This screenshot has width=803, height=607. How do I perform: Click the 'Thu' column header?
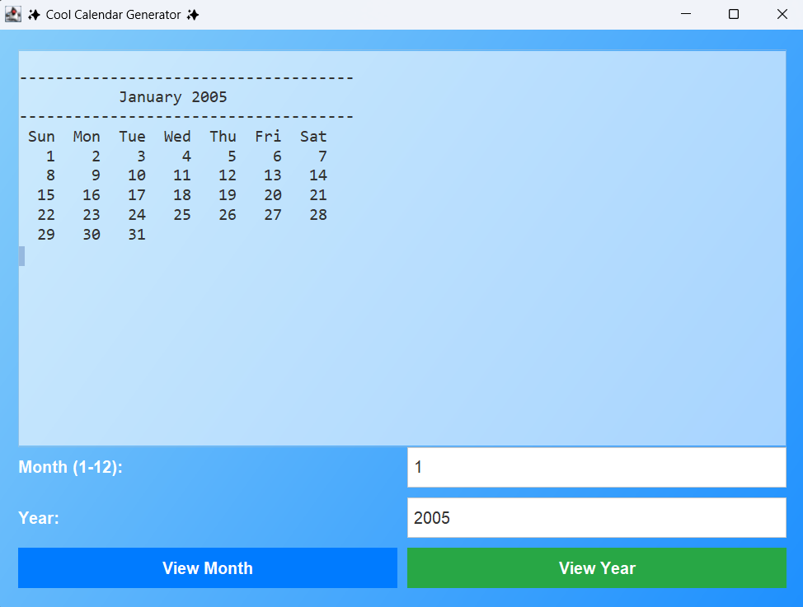pyautogui.click(x=223, y=137)
